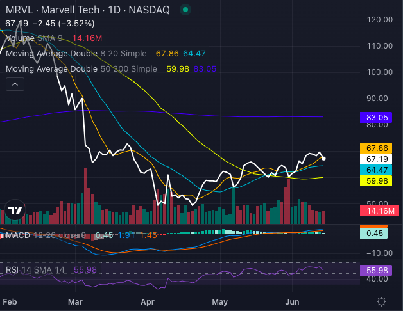The width and height of the screenshot is (403, 311).
Task: Click the orange 67.86 price label
Action: coord(376,148)
